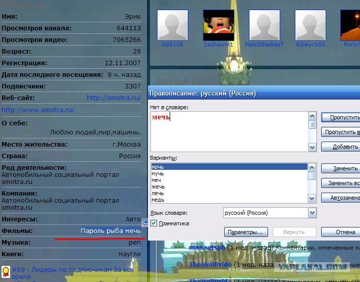This screenshot has height=282, width=360.
Task: Cancel spelling check with Отмена
Action: 340,232
